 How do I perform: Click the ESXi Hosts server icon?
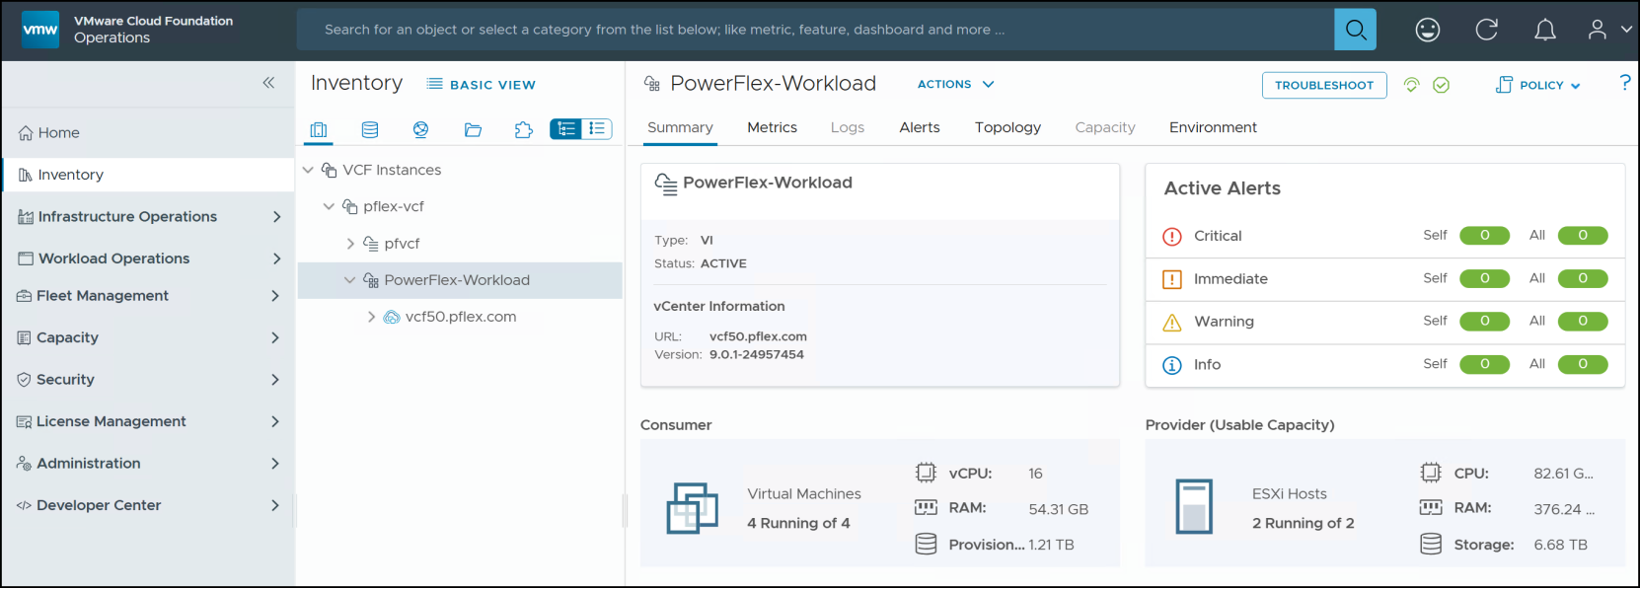click(x=1194, y=506)
